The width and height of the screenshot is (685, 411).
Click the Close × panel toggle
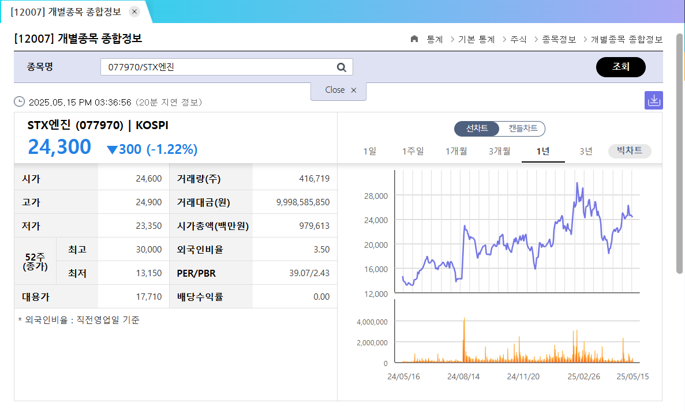coord(339,91)
